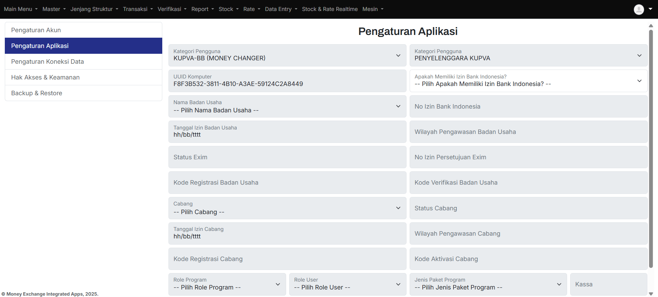Select Hak Akses & Keamanan

point(83,77)
